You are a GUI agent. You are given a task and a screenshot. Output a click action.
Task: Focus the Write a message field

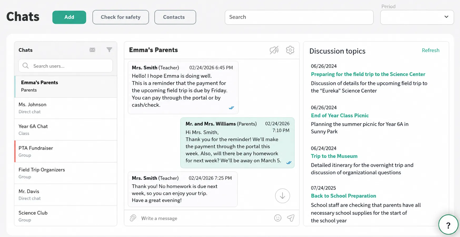[205, 218]
